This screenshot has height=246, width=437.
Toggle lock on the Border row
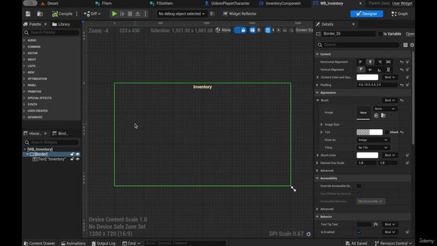point(72,154)
